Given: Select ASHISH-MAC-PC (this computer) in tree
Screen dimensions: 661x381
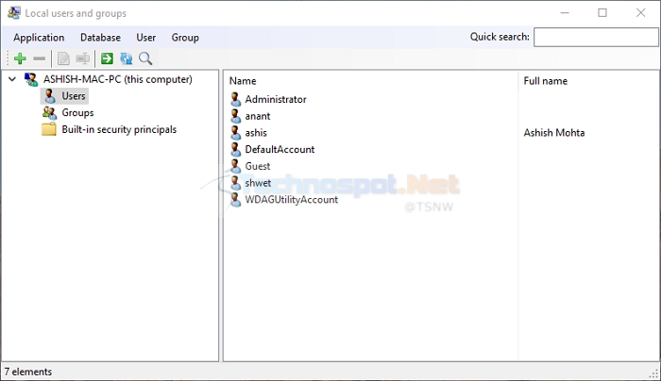Looking at the screenshot, I should (118, 79).
